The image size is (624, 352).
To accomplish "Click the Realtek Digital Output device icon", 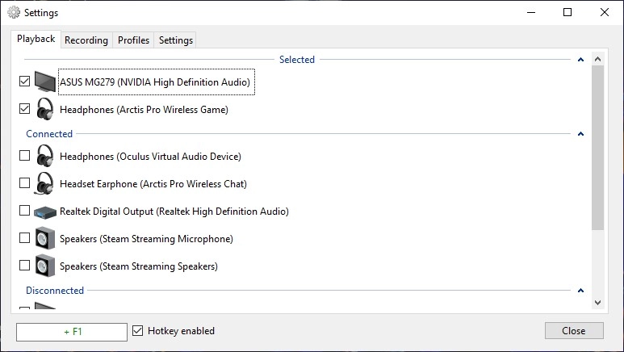I will coord(45,212).
